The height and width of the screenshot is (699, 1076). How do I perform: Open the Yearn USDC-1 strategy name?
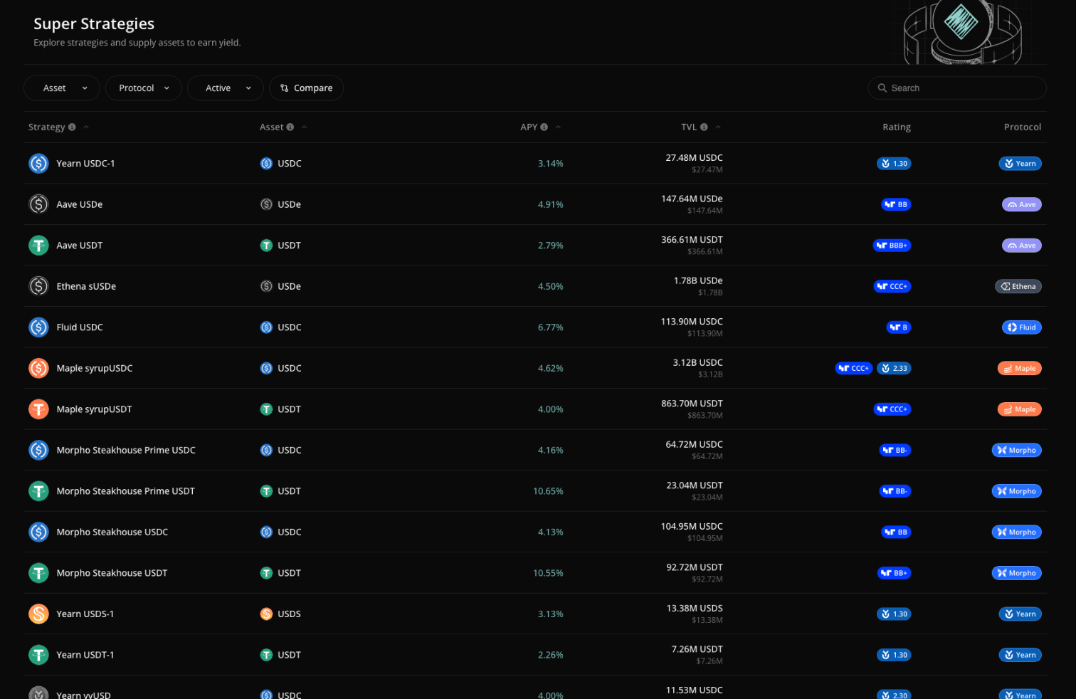coord(85,164)
